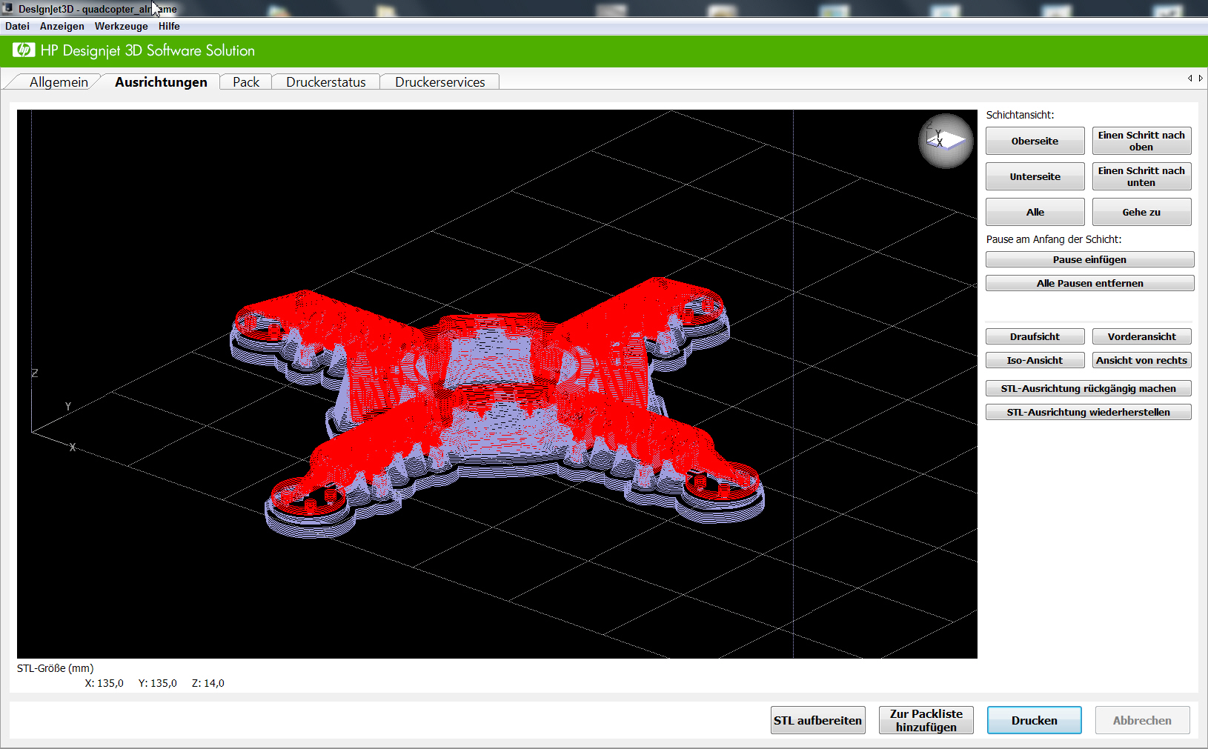Open the Druckerstatus tab

pos(326,82)
